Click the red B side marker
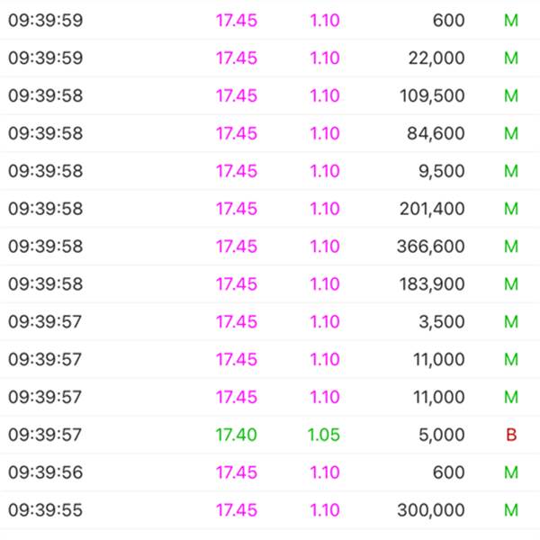Screen dimensions: 540x540 [511, 436]
